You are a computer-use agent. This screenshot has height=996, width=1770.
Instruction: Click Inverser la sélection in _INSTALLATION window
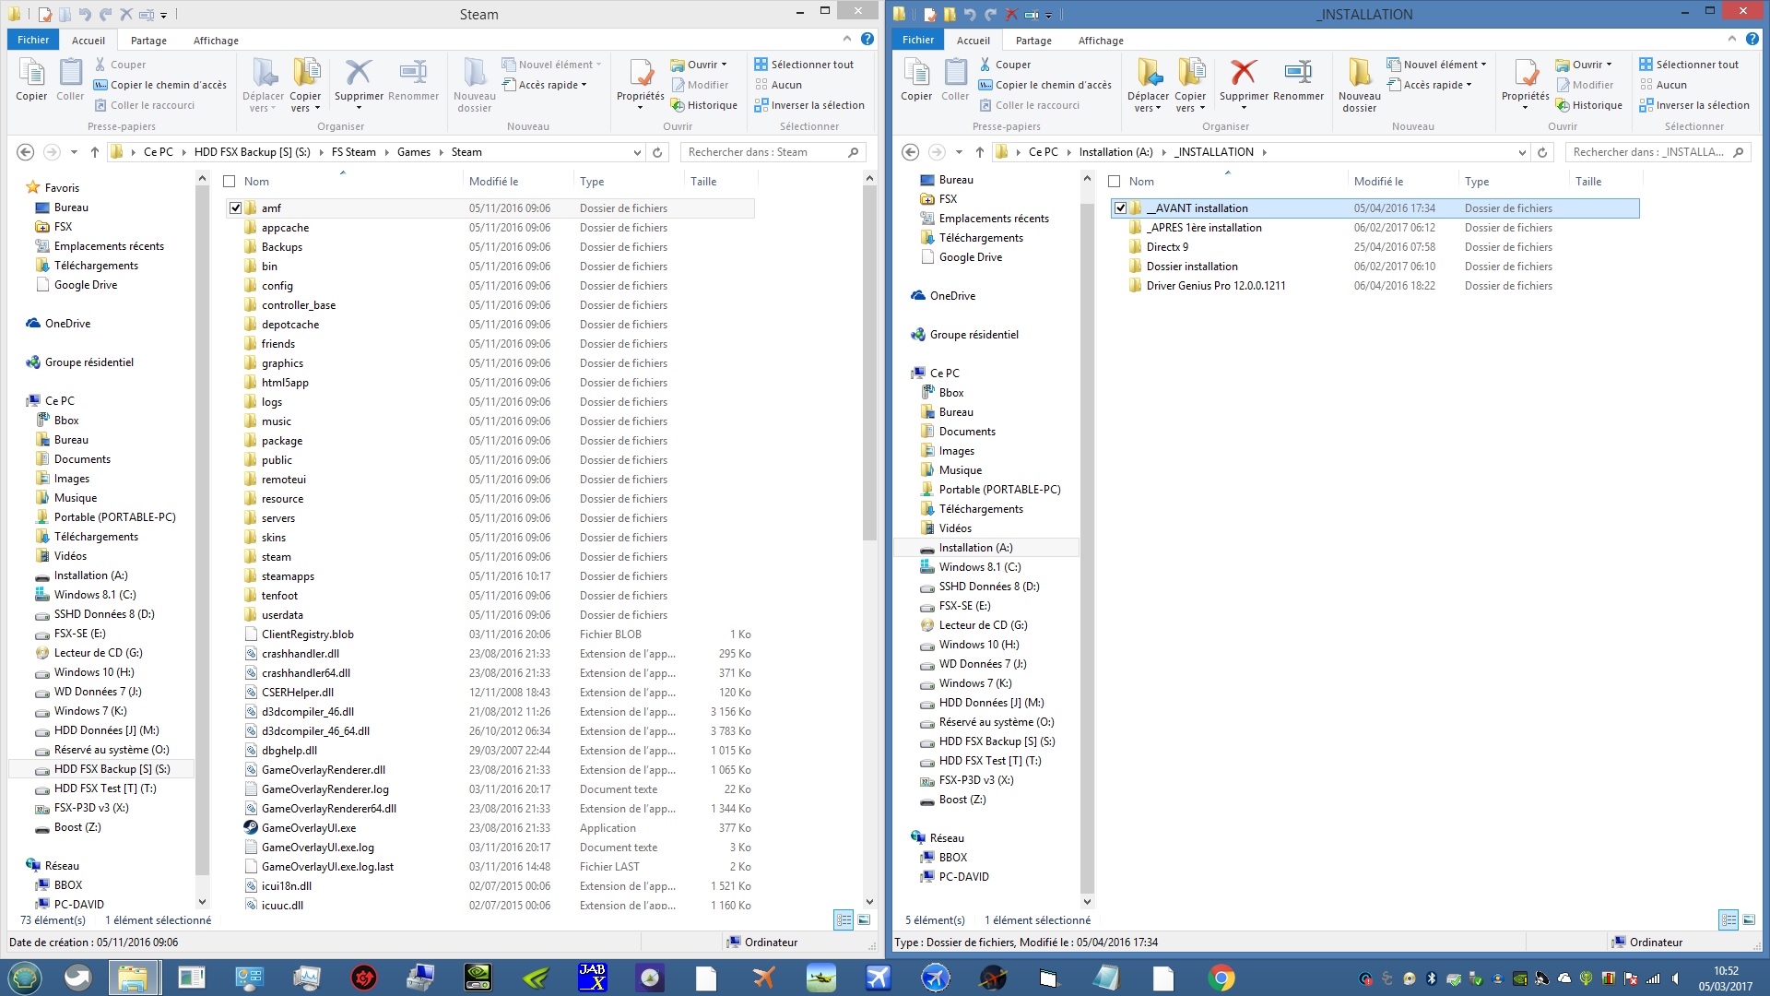click(x=1694, y=105)
